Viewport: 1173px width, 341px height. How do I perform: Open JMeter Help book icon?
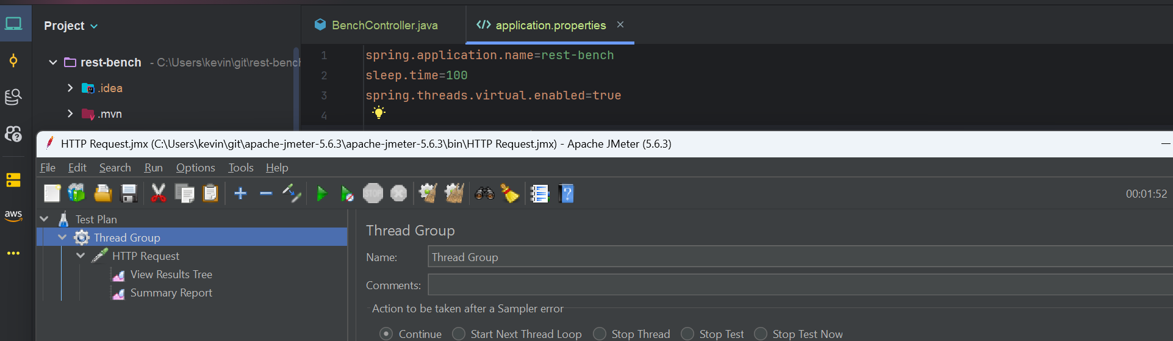tap(566, 193)
